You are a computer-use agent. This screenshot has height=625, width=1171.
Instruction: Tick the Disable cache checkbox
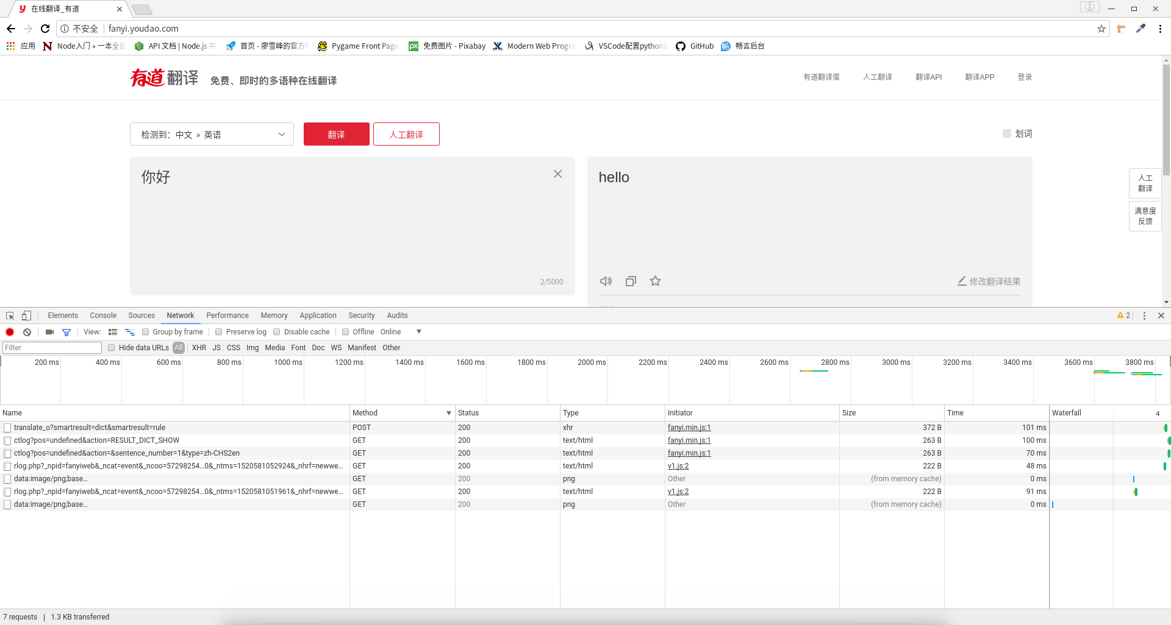[x=276, y=332]
